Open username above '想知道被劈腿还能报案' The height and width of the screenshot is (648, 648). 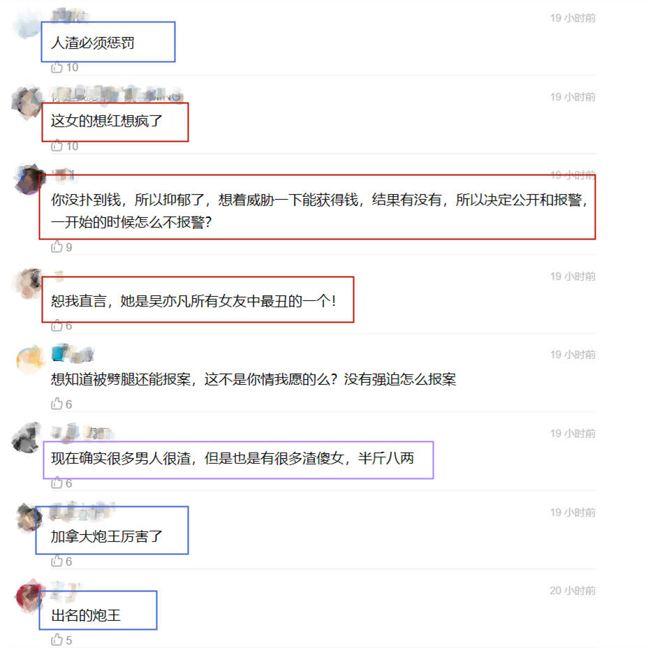[x=73, y=353]
